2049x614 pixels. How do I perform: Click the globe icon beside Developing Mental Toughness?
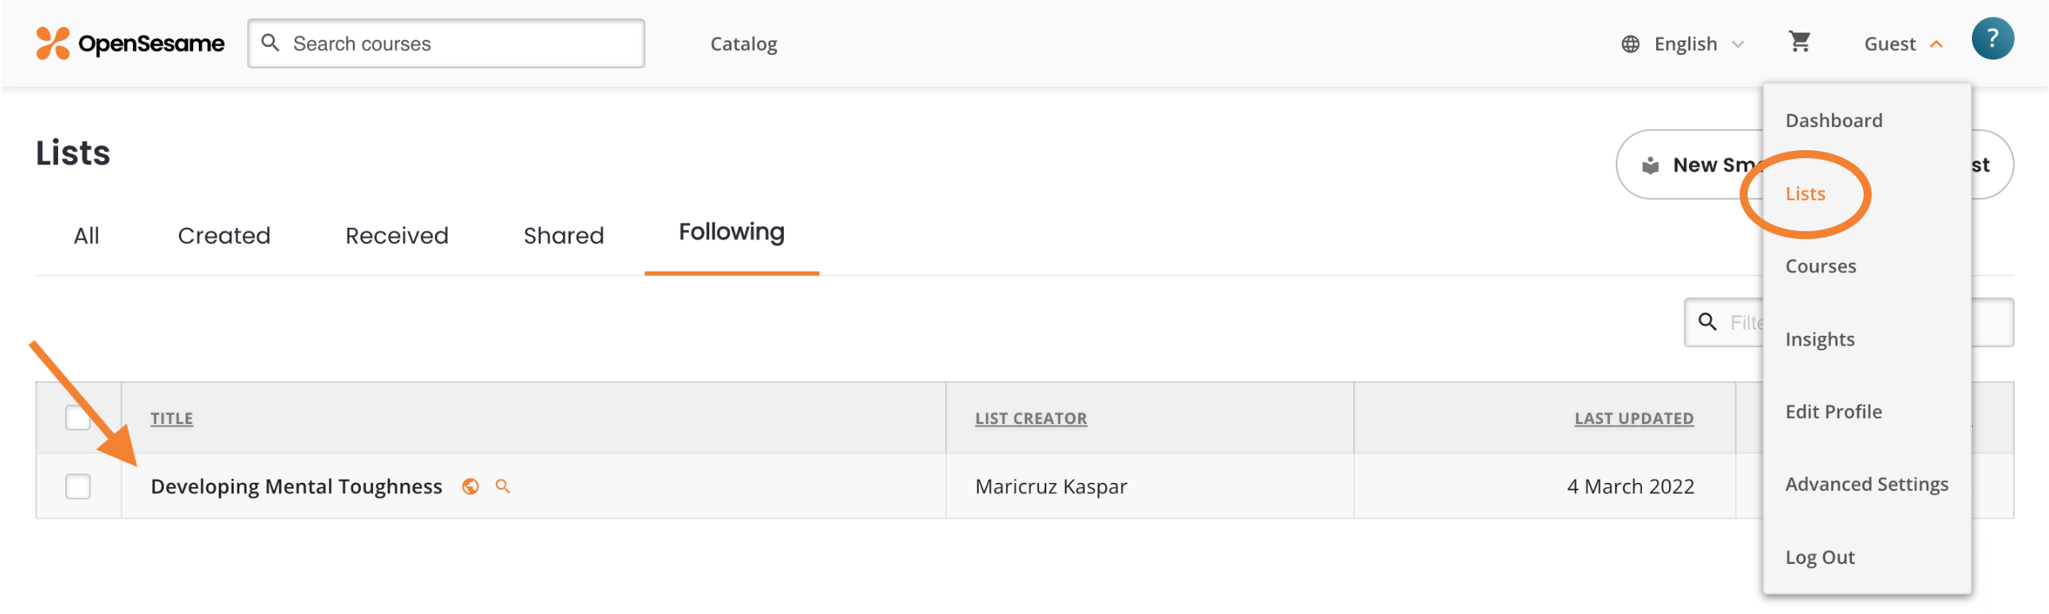click(470, 486)
